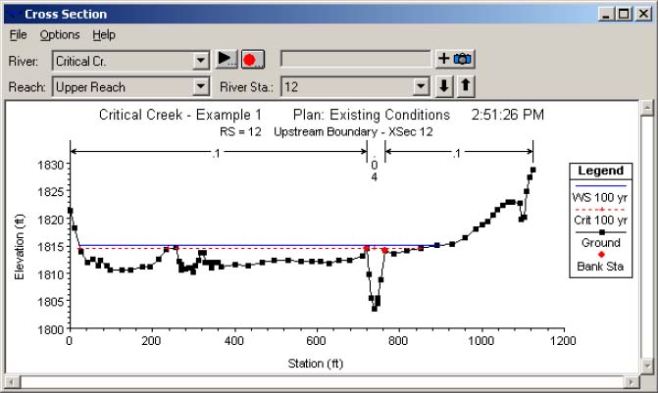This screenshot has height=393, width=658.
Task: Click the Crit 100 yr legend entry
Action: click(601, 219)
